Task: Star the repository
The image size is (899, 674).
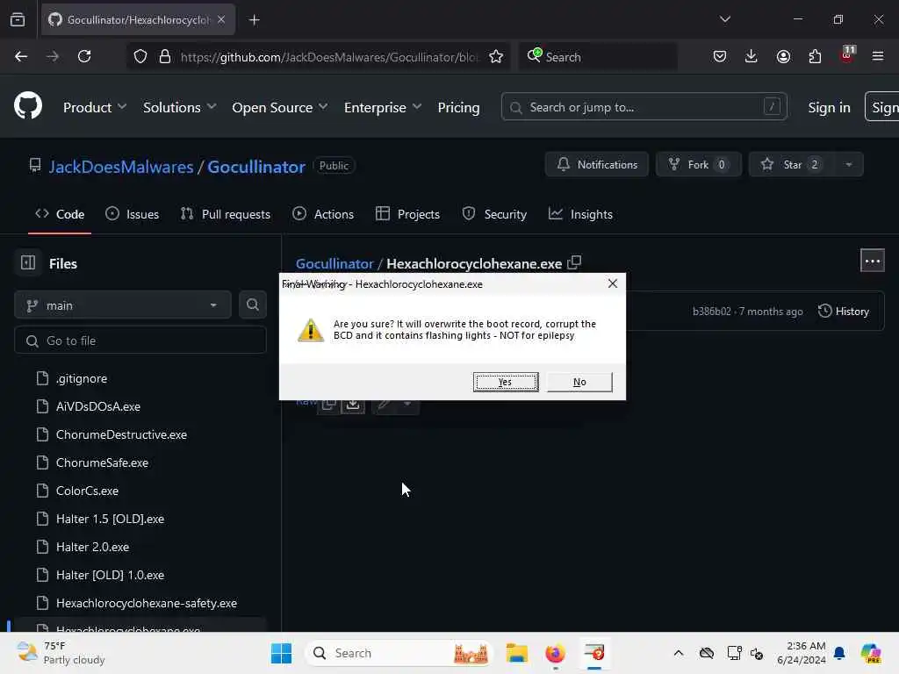Action: point(792,164)
